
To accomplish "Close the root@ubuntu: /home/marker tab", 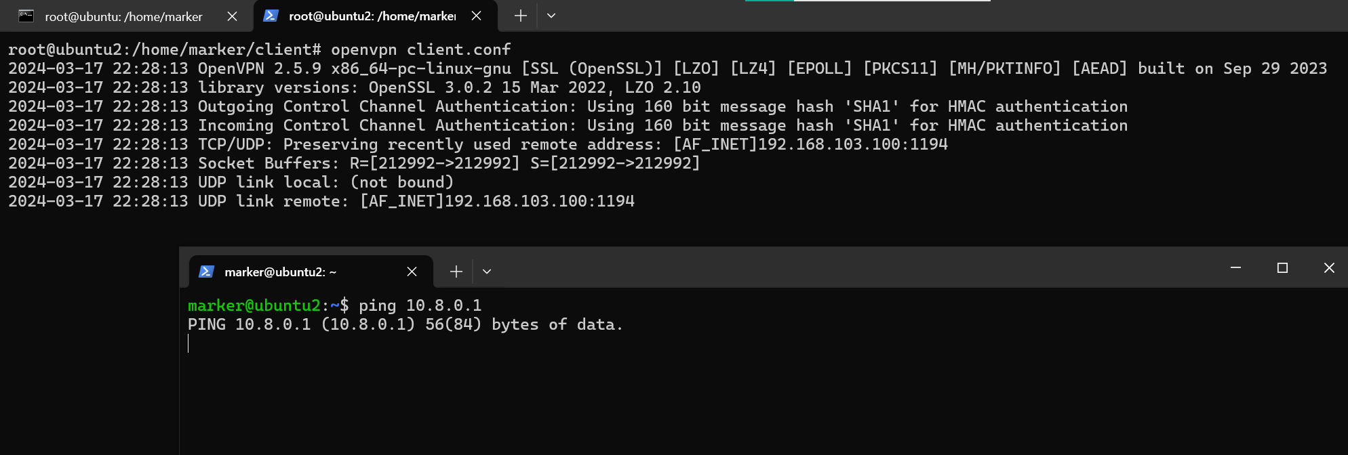I will coord(232,16).
